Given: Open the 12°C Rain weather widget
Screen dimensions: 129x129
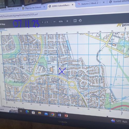Looking at the screenshot, I should pos(119,121).
